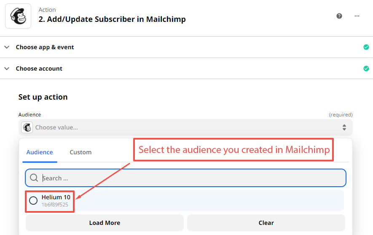Click the Choose account section heading
This screenshot has height=235, width=373.
coord(39,69)
